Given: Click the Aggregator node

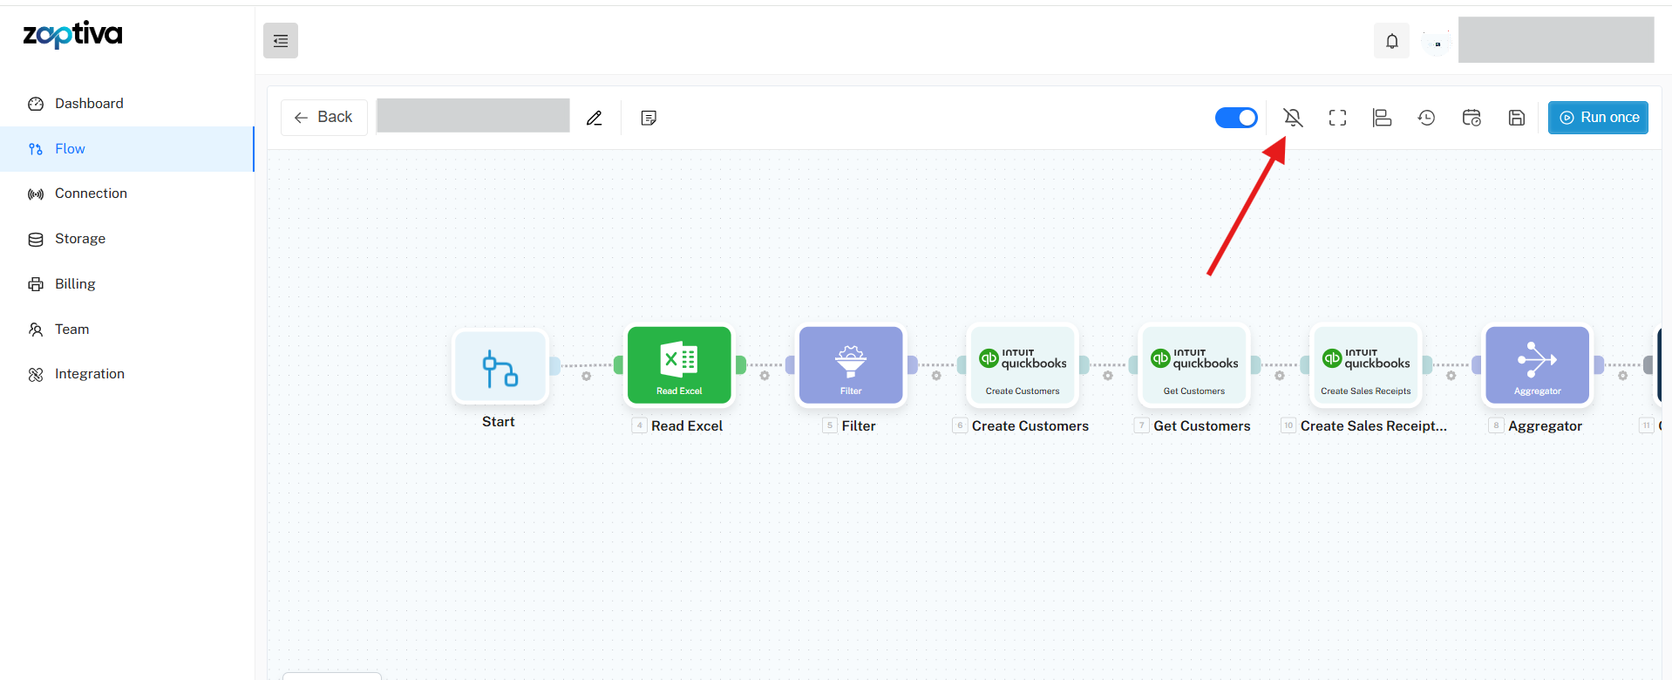Looking at the screenshot, I should [x=1537, y=365].
